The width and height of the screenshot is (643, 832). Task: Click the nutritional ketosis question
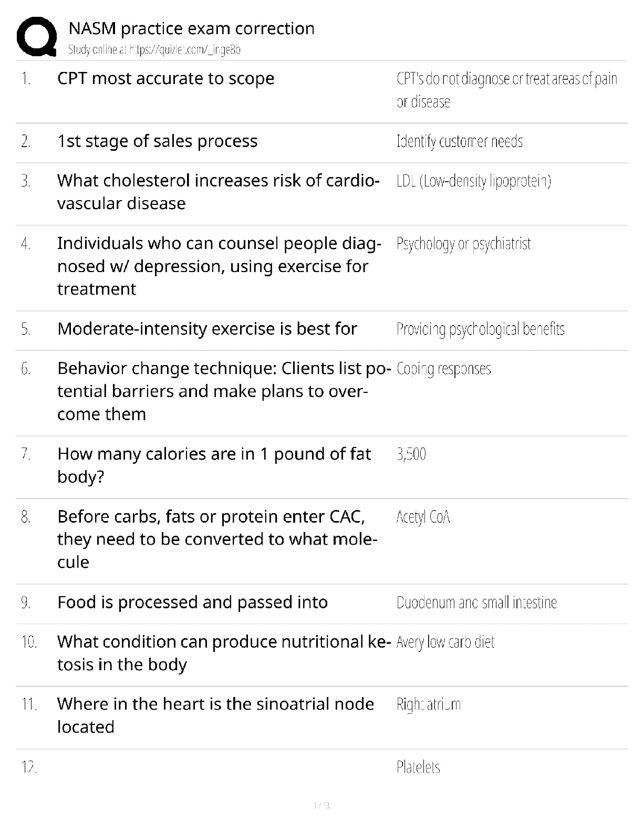[x=223, y=653]
